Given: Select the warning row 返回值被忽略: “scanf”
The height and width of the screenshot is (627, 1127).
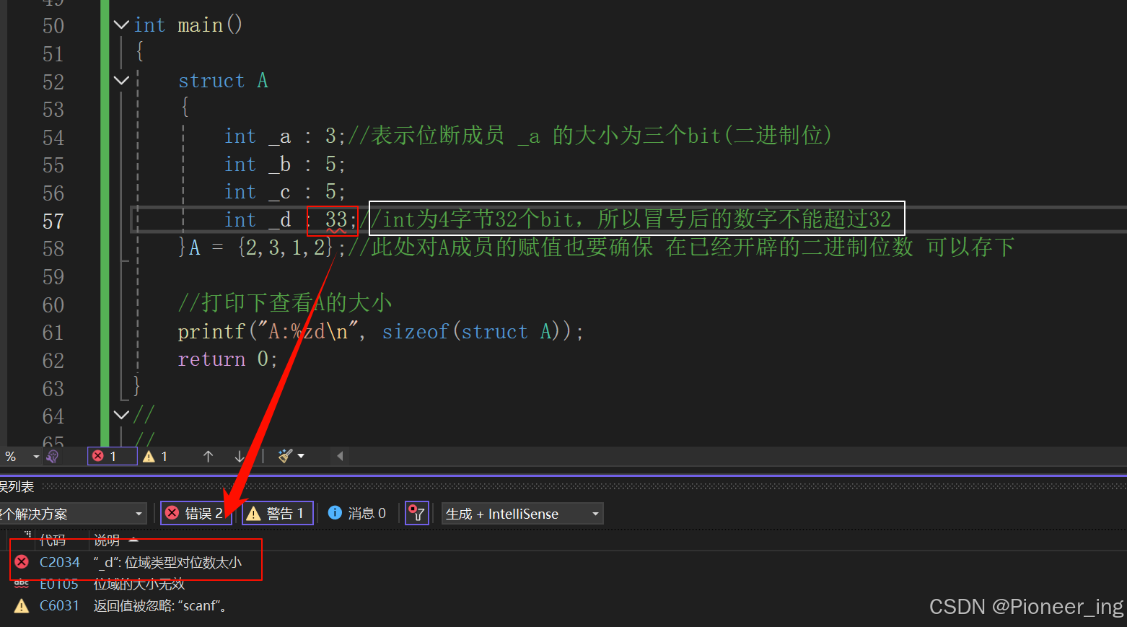Looking at the screenshot, I should click(160, 605).
